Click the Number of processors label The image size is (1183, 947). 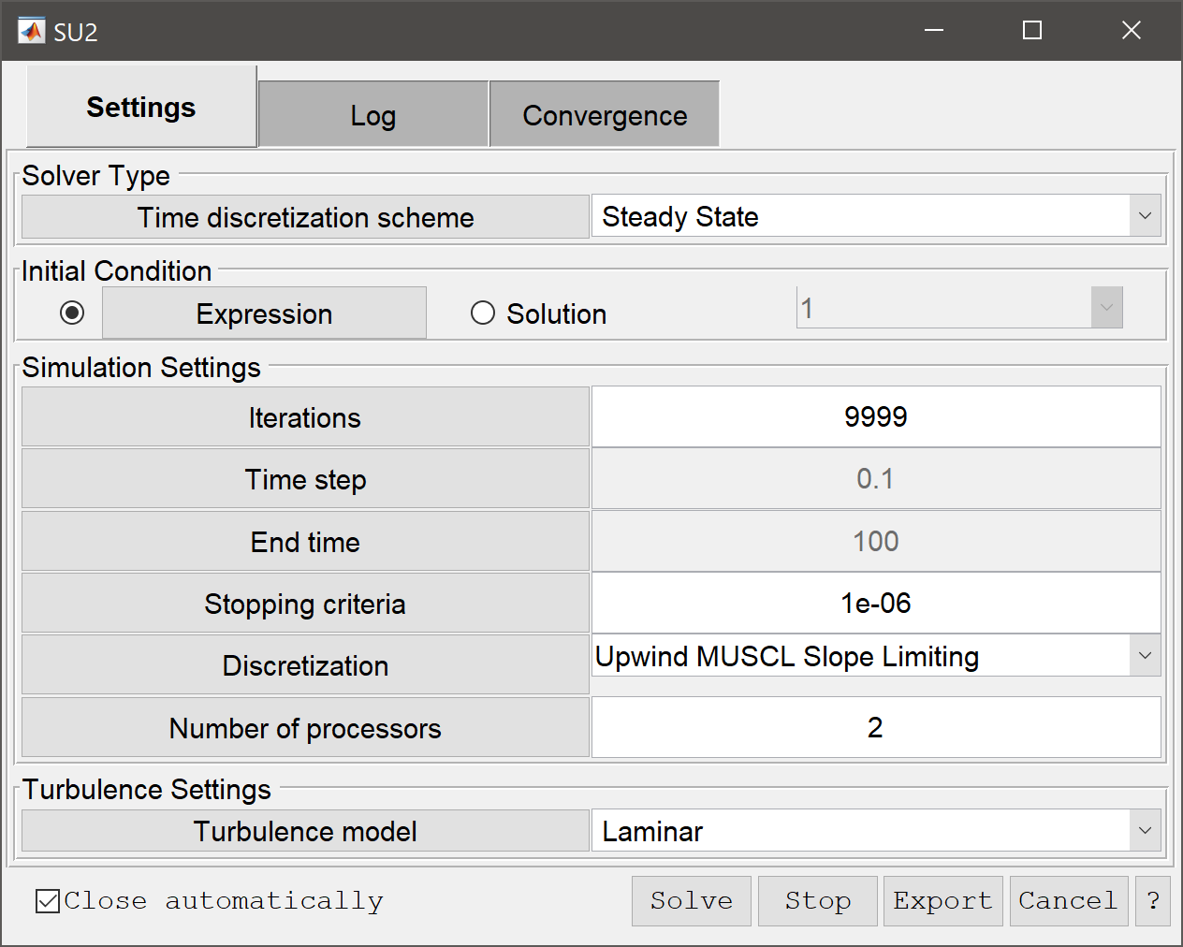click(x=305, y=728)
